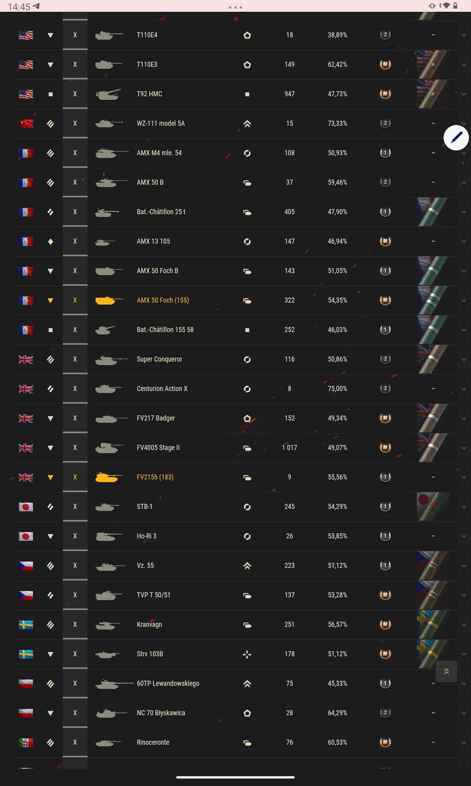
Task: Expand the T110E4 row chevron
Action: pos(464,35)
